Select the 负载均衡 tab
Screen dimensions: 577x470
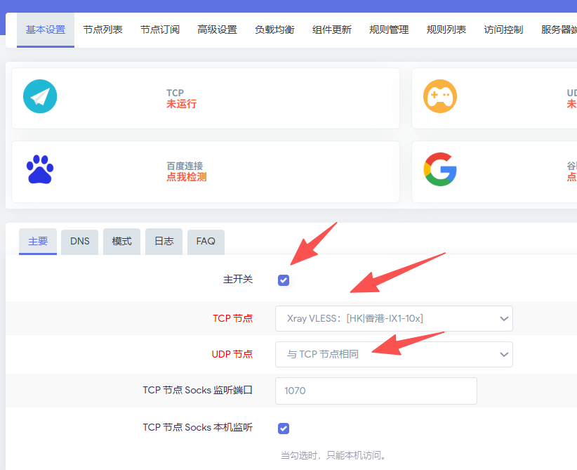pyautogui.click(x=274, y=30)
